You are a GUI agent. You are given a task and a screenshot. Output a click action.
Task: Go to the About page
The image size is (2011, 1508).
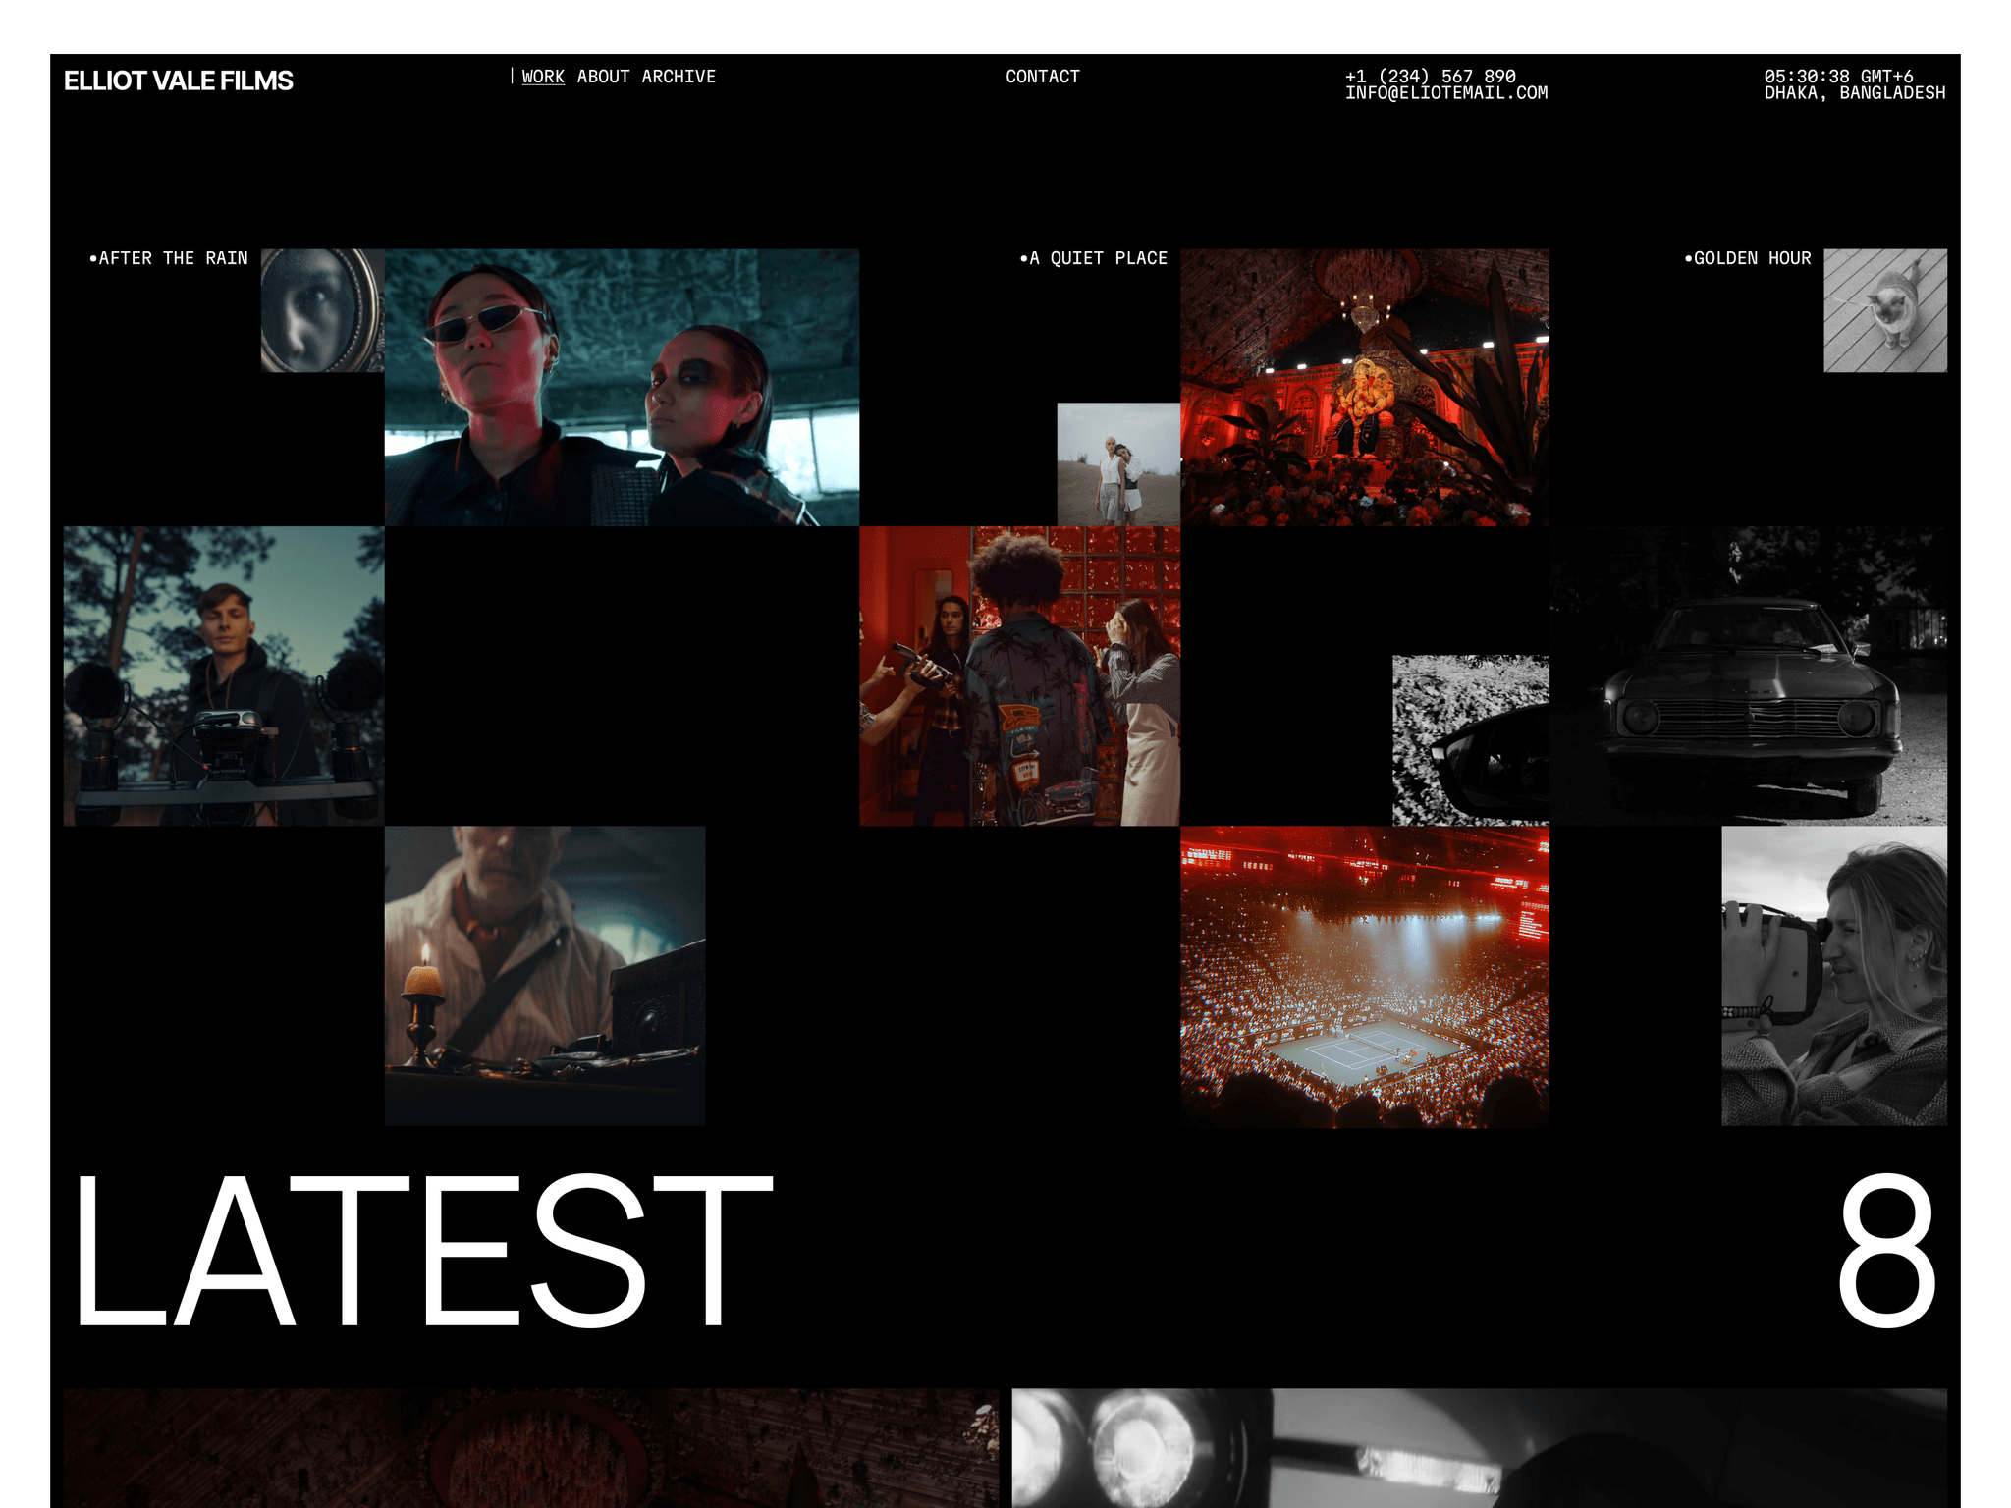pos(603,77)
